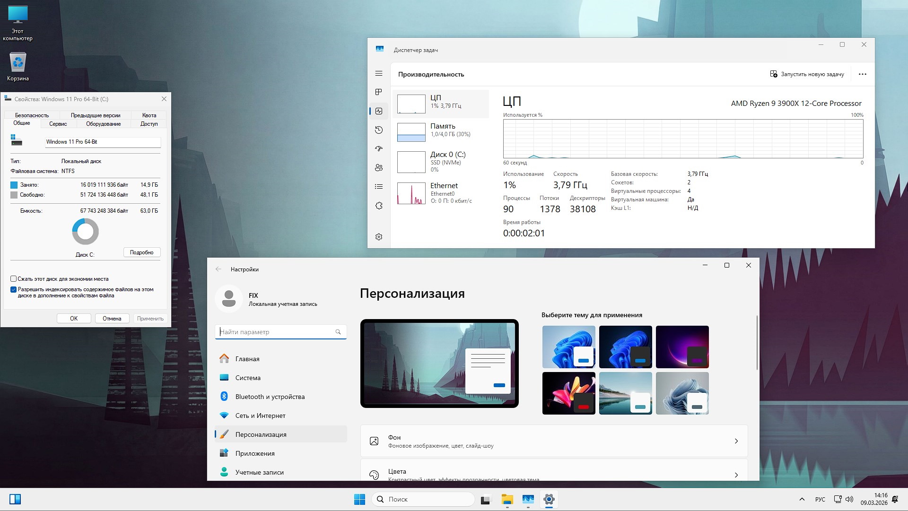
Task: Click the Подробно button in disk properties
Action: tap(141, 252)
